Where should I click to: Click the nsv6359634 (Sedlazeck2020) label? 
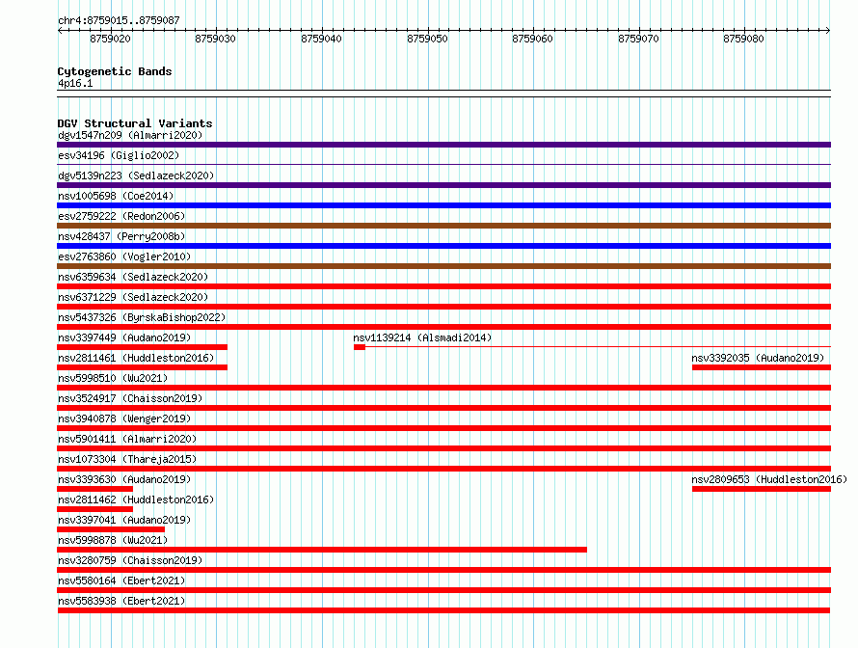[133, 277]
